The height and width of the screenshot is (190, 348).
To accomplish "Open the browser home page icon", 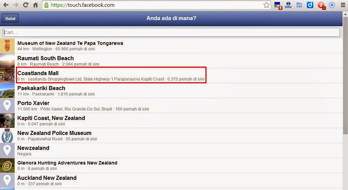I will [35, 5].
